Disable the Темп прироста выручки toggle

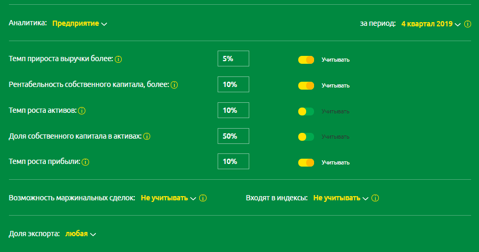pos(306,60)
